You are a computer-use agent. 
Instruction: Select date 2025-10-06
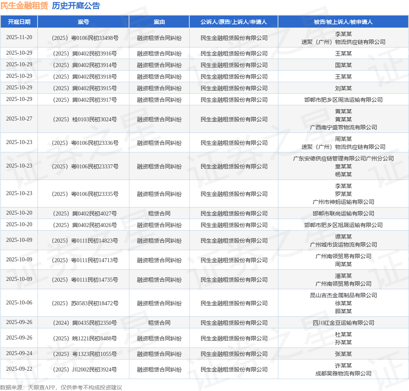(19, 303)
